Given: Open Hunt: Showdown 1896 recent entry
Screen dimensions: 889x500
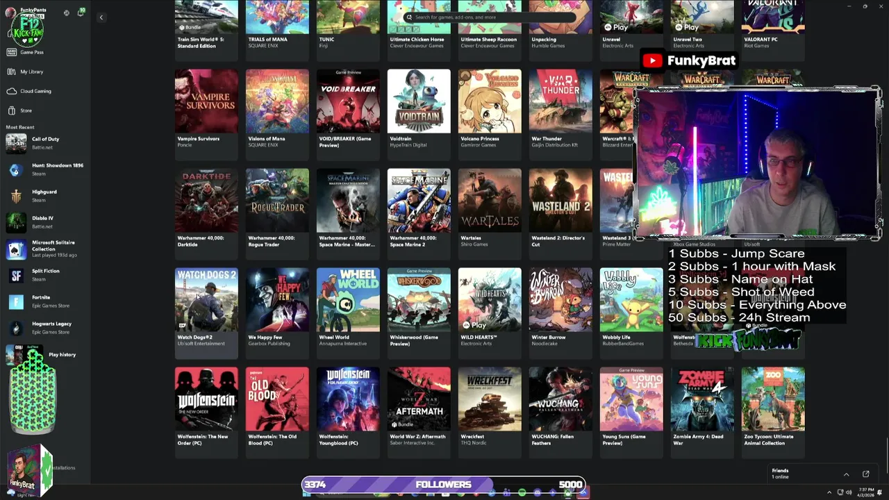Looking at the screenshot, I should click(x=45, y=169).
